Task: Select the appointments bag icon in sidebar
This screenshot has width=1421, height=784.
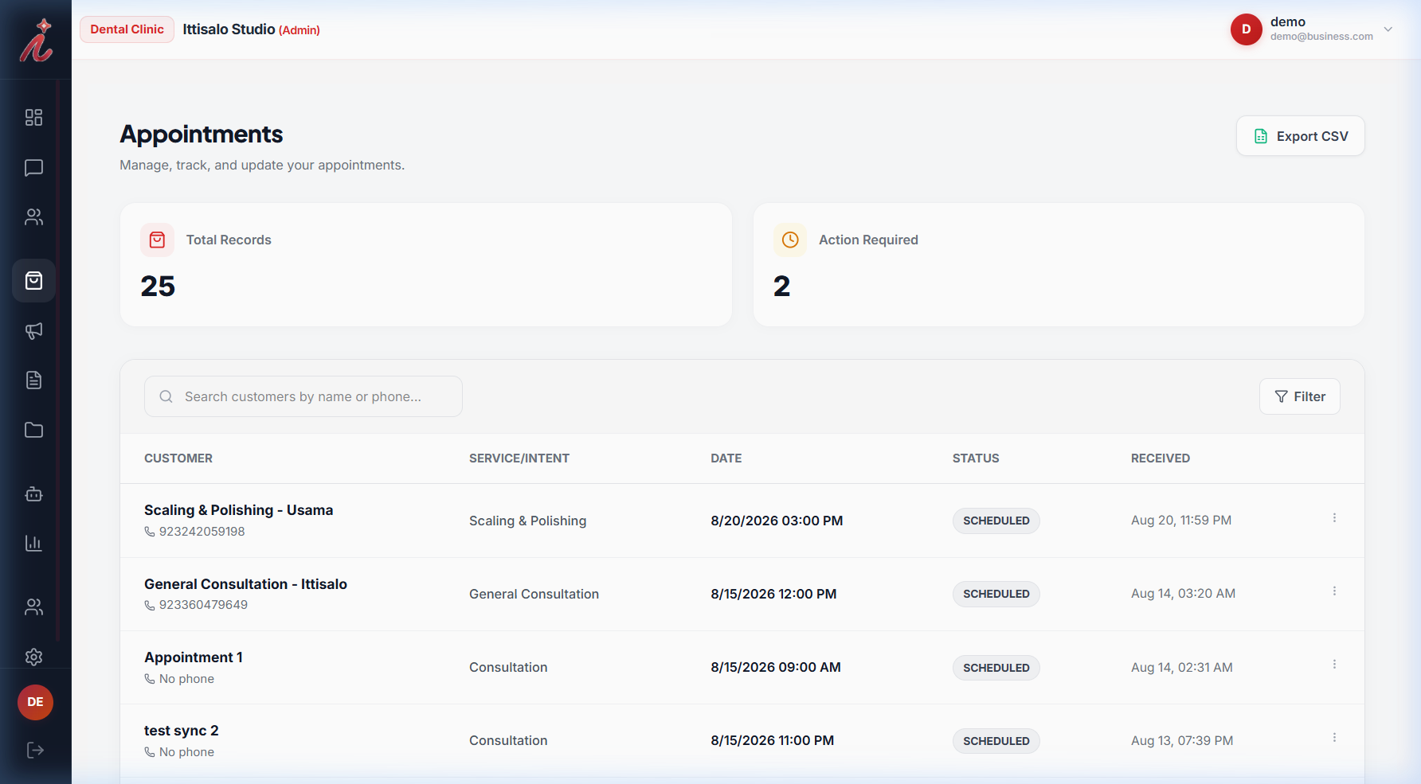Action: coord(33,280)
